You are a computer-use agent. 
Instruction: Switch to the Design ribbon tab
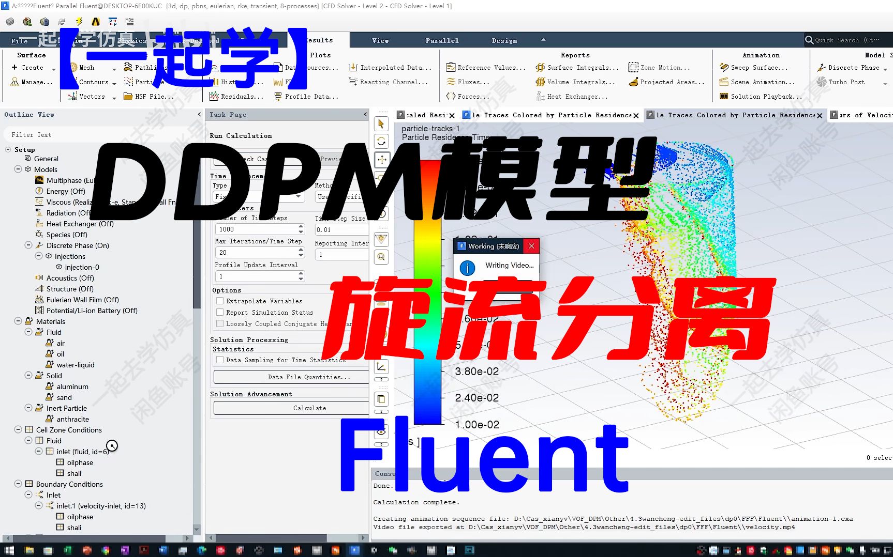[504, 40]
